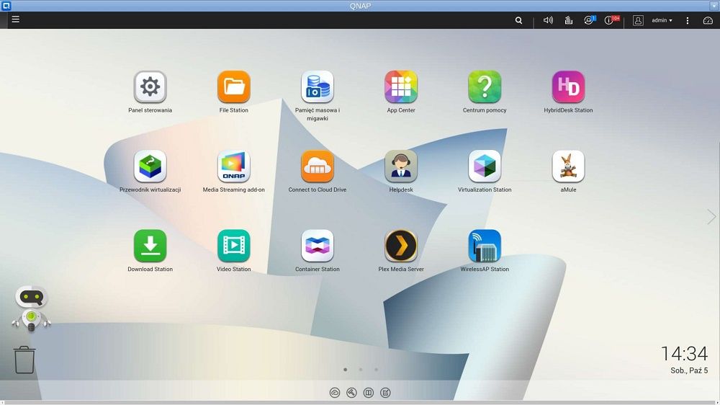Open App Center

(401, 87)
